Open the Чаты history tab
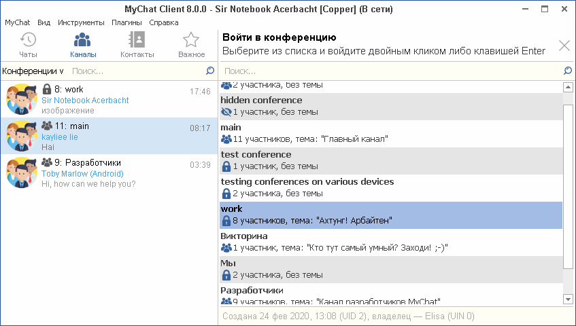This screenshot has height=326, width=576. coord(28,46)
